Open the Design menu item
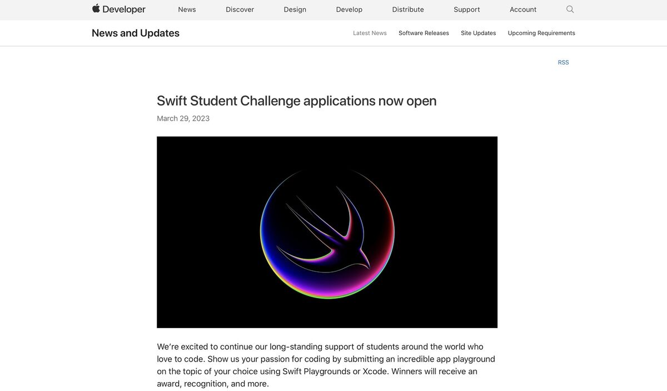 [295, 9]
